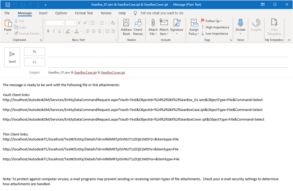Open the font name combo box
Image resolution: width=293 pixels, height=191 pixels.
[x=55, y=23]
